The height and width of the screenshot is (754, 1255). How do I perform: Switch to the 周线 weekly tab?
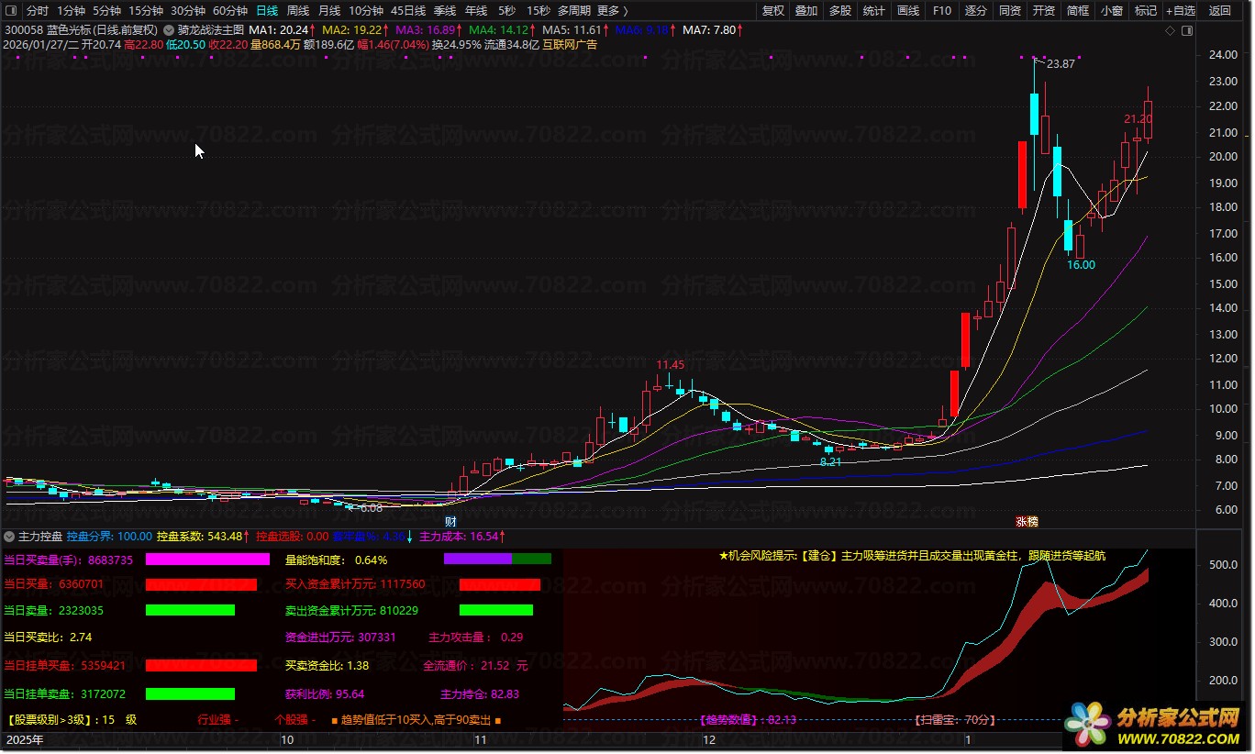pos(298,11)
